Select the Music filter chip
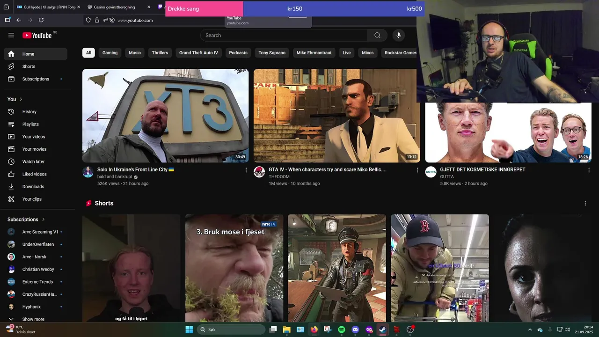 (135, 53)
